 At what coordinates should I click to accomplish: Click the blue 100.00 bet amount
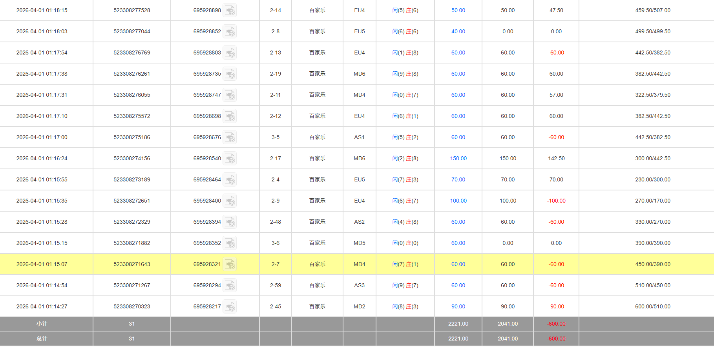pyautogui.click(x=458, y=201)
